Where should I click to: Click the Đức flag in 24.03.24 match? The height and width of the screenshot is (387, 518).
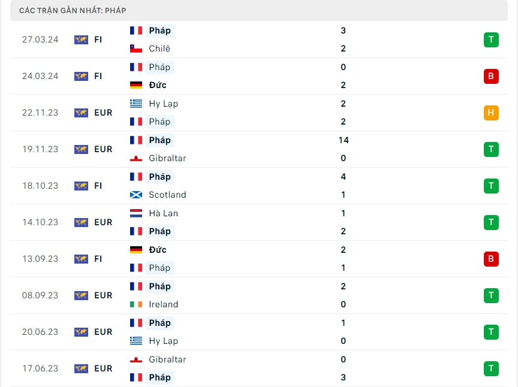136,85
